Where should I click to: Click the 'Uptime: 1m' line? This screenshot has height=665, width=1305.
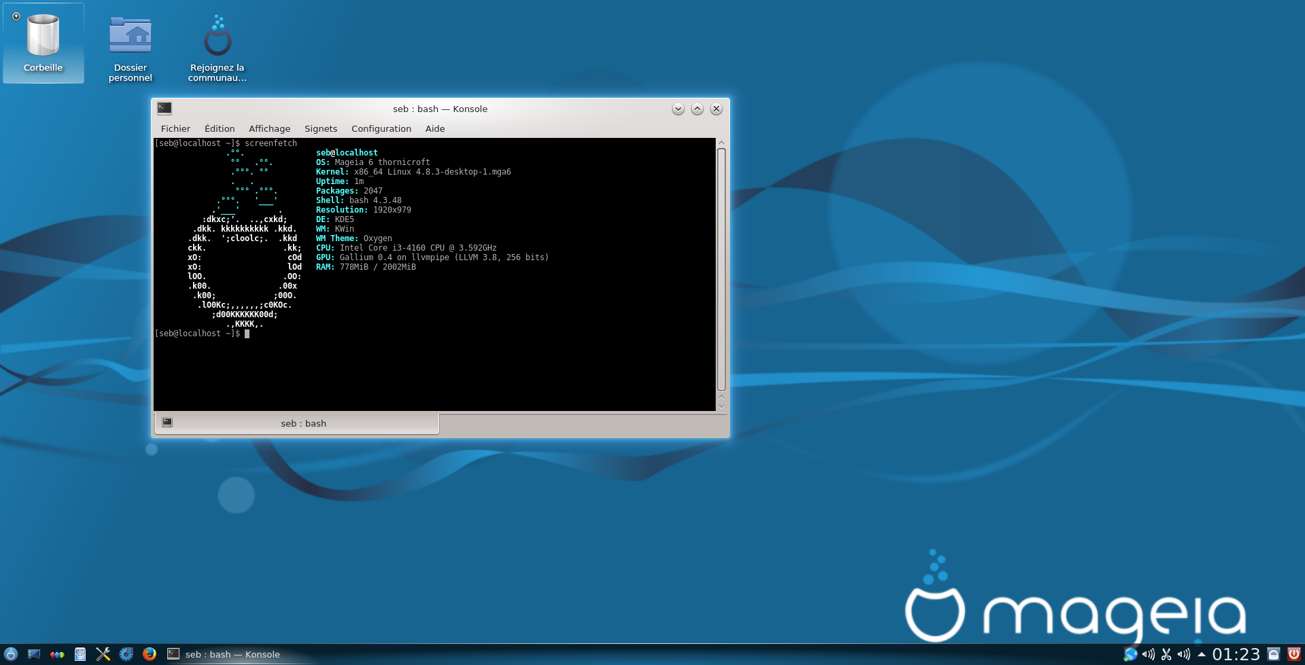pos(340,181)
